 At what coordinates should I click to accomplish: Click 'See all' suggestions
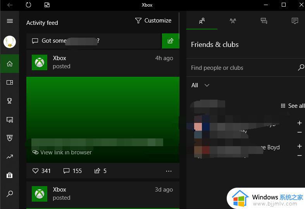click(x=293, y=106)
